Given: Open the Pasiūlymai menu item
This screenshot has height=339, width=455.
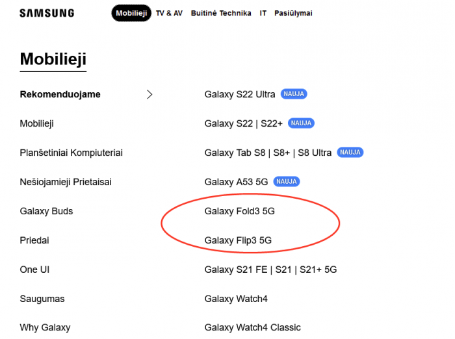Looking at the screenshot, I should (293, 13).
